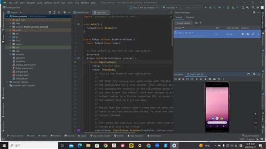Open emulator toolbar extended controls menu

pyautogui.click(x=224, y=79)
